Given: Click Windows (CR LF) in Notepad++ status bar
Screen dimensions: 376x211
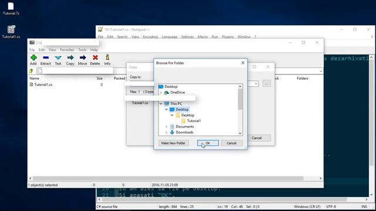Looking at the screenshot, I should (307, 206).
